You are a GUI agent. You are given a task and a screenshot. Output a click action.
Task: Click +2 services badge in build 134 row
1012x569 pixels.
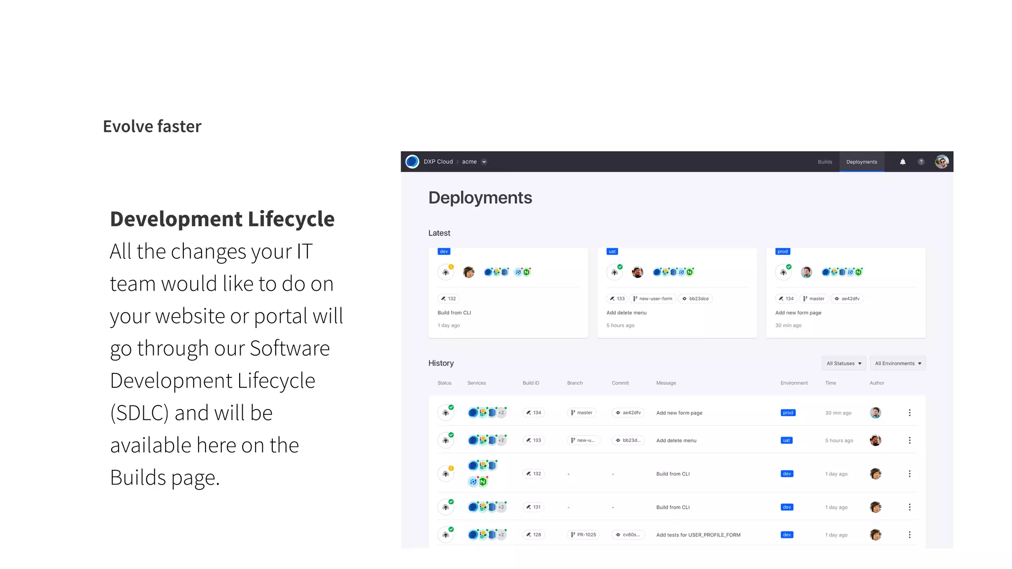pyautogui.click(x=501, y=412)
